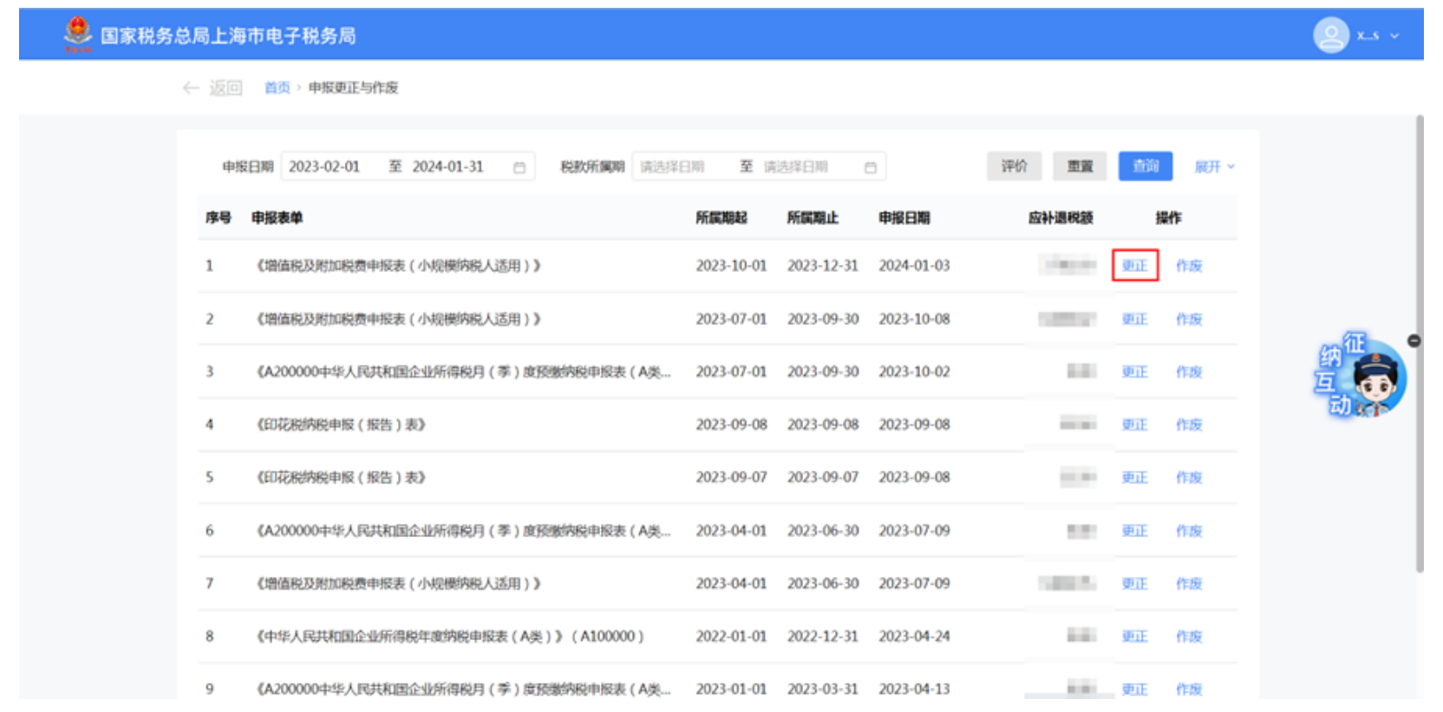Click 更正 for row 2 filed 2023-10-08
The width and height of the screenshot is (1443, 712).
click(1134, 319)
